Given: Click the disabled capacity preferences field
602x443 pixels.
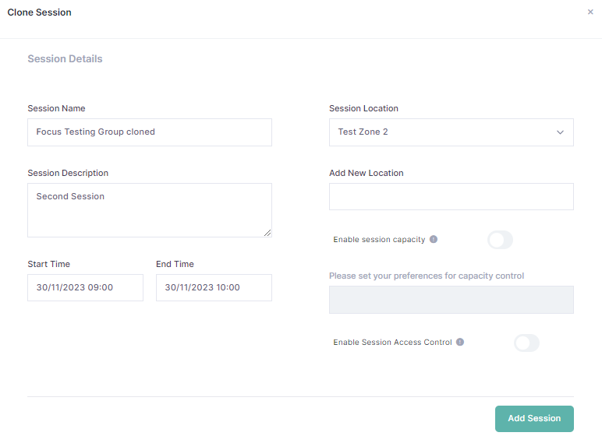Looking at the screenshot, I should coord(451,300).
